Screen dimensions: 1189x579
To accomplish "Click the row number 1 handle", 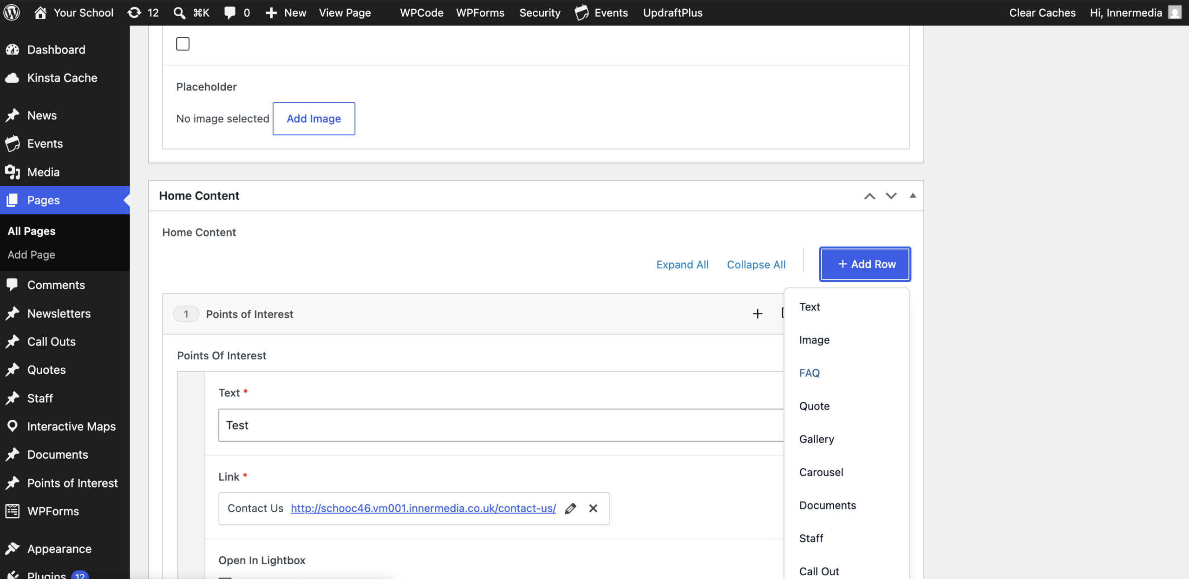I will tap(186, 314).
